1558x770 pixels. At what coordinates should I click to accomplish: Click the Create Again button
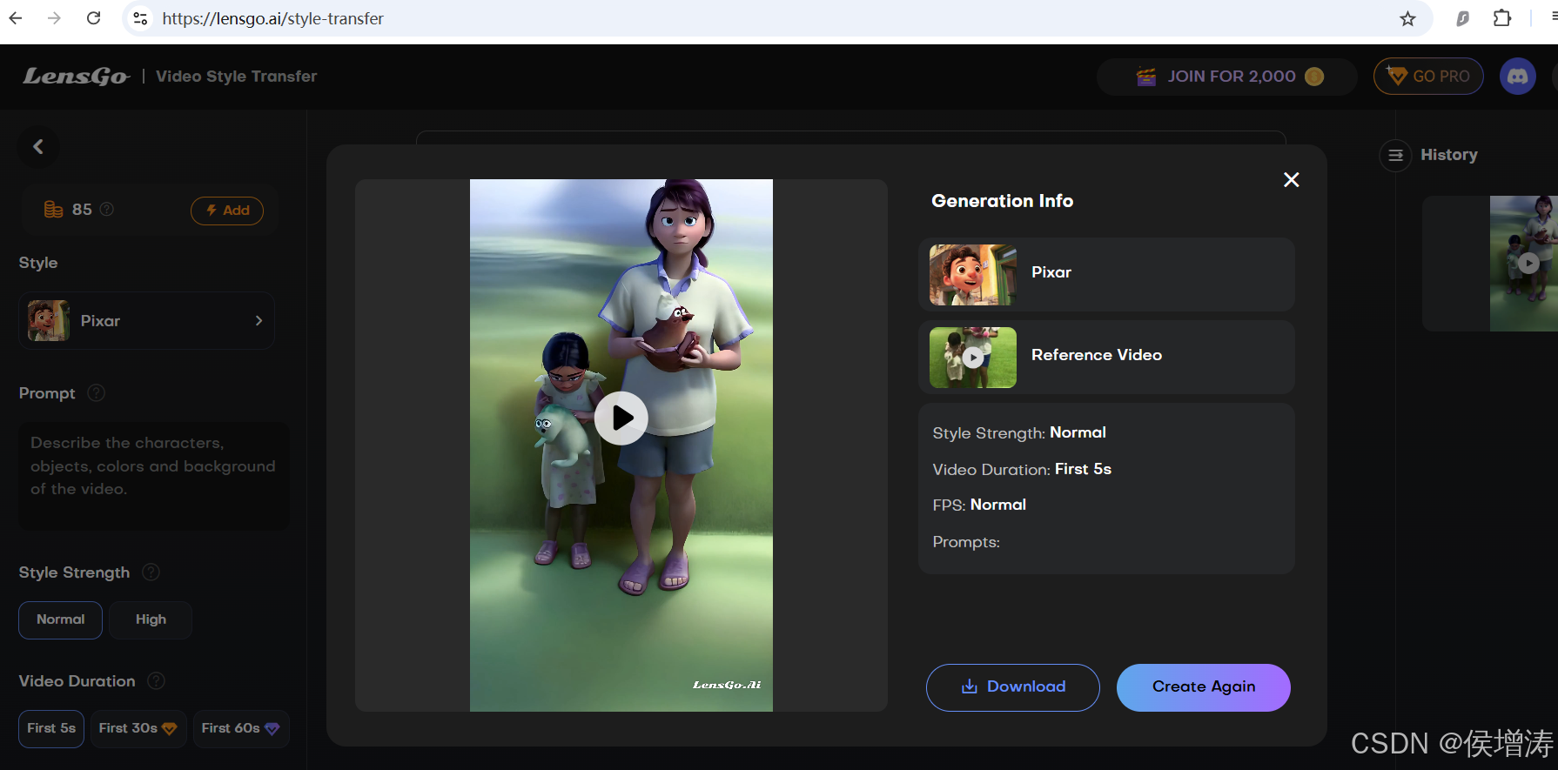[x=1204, y=687]
